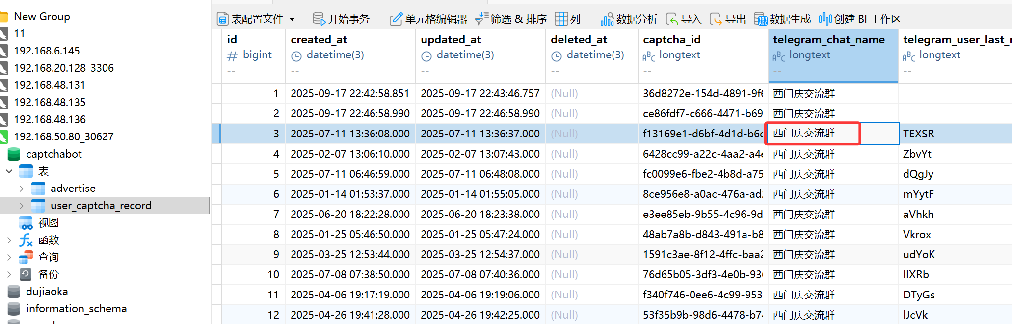Open the 单元格编辑器 cell editor icon
1012x324 pixels.
pyautogui.click(x=396, y=19)
